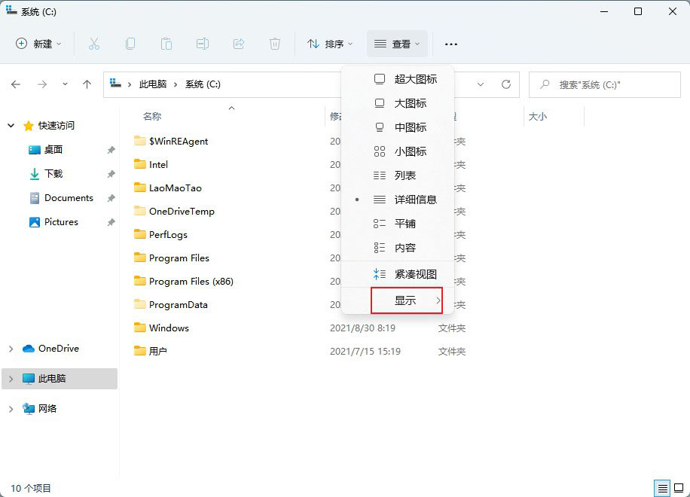Choose 小图标 view option
Image resolution: width=690 pixels, height=497 pixels.
pos(398,152)
